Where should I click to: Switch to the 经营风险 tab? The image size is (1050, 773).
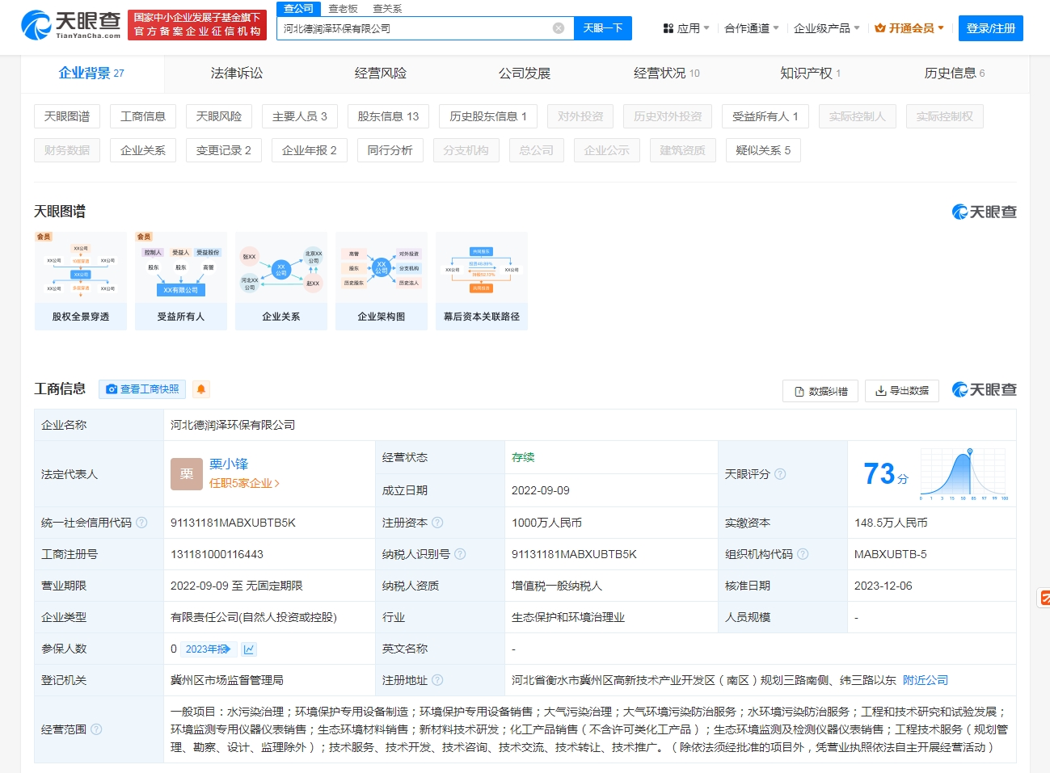tap(381, 74)
